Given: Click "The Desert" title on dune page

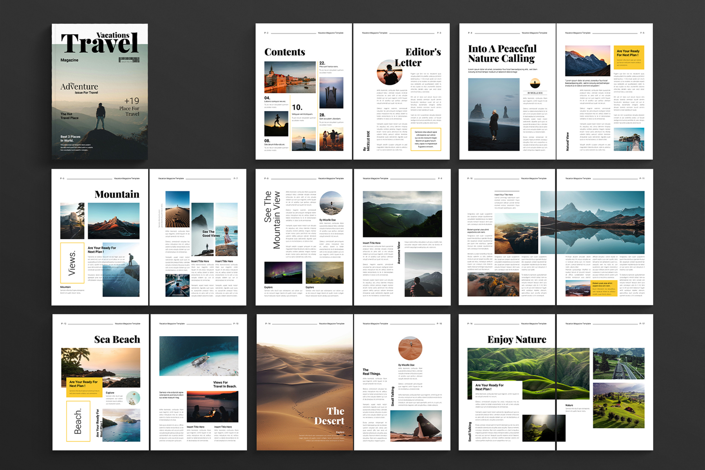Looking at the screenshot, I should pos(329,416).
